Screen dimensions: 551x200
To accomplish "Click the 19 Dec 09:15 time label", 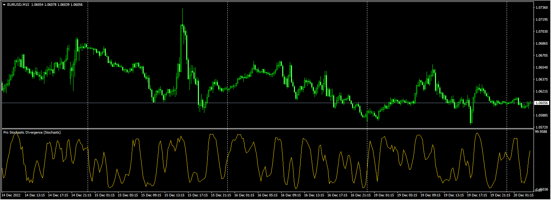I will 431,195.
